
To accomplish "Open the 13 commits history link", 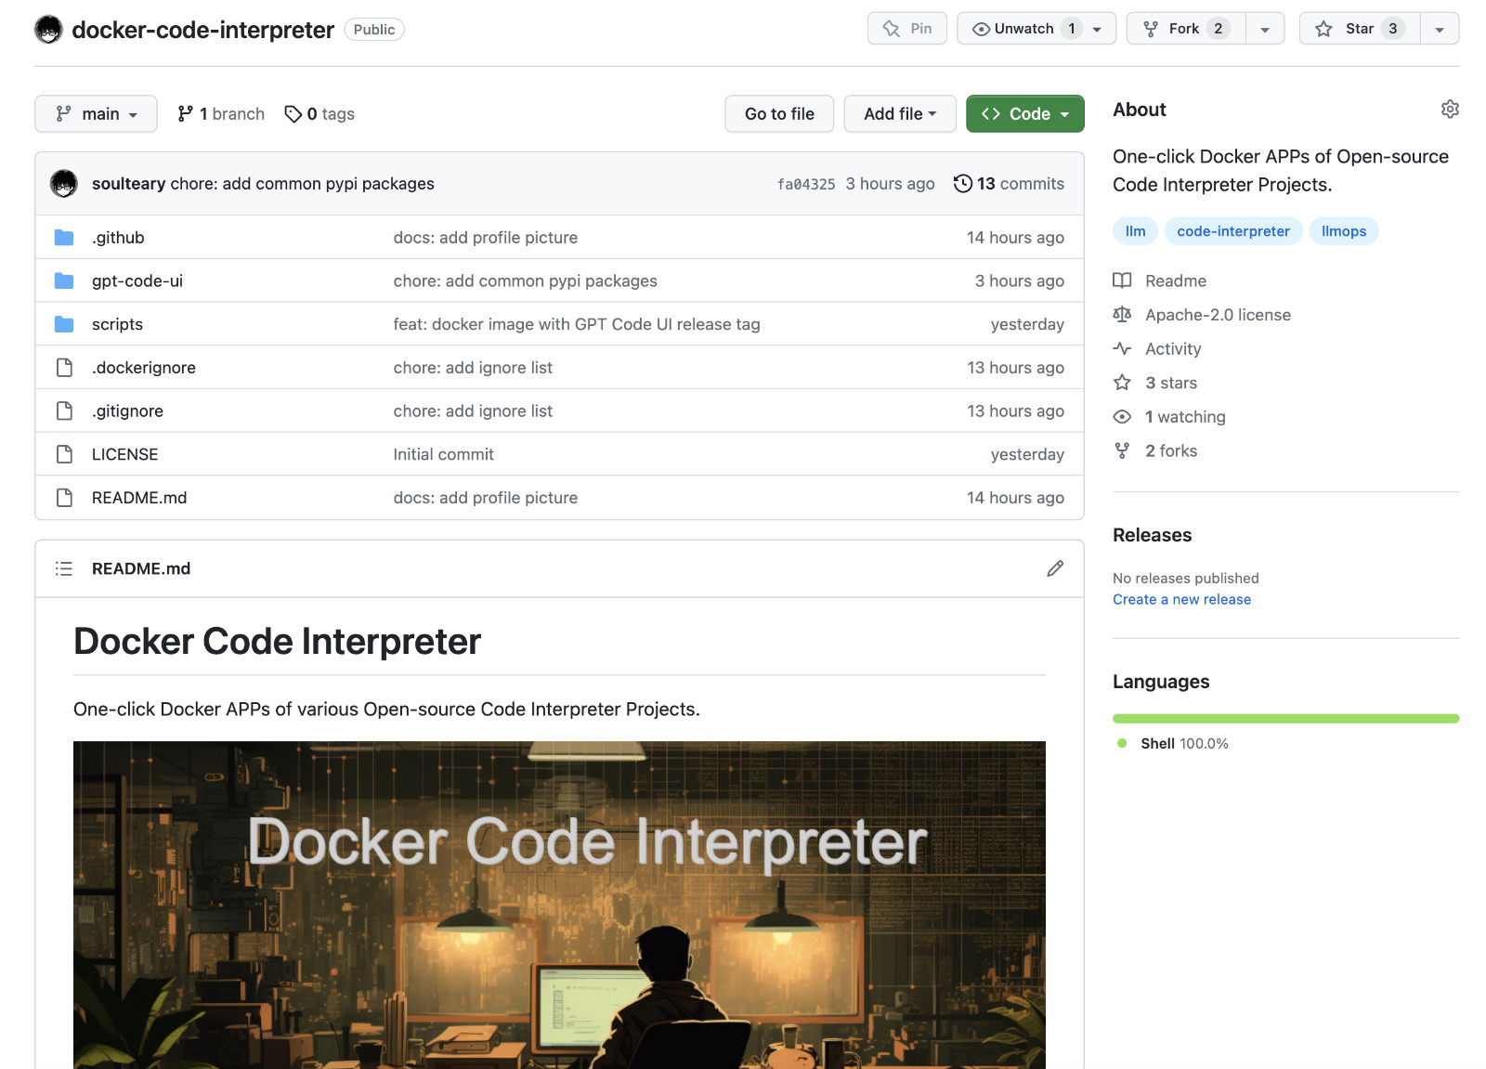I will [1010, 184].
